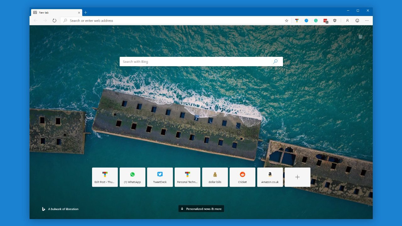The image size is (402, 226).
Task: Open the Amazon.co.uk quick link tile
Action: (270, 177)
